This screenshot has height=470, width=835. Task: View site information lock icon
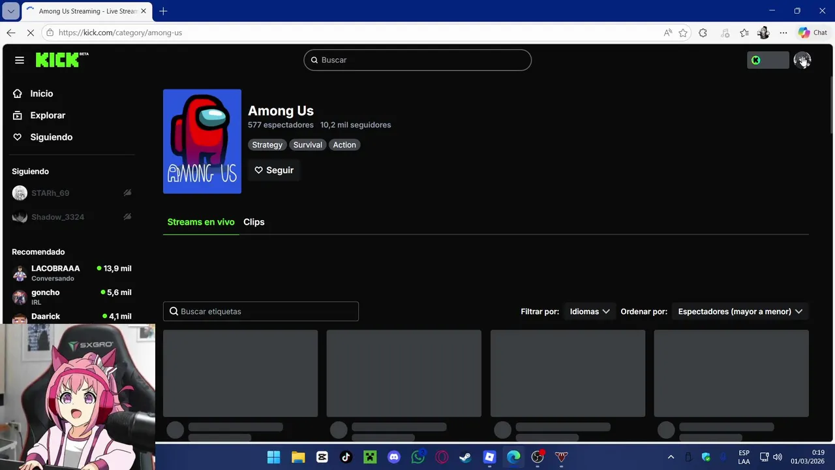click(x=50, y=33)
